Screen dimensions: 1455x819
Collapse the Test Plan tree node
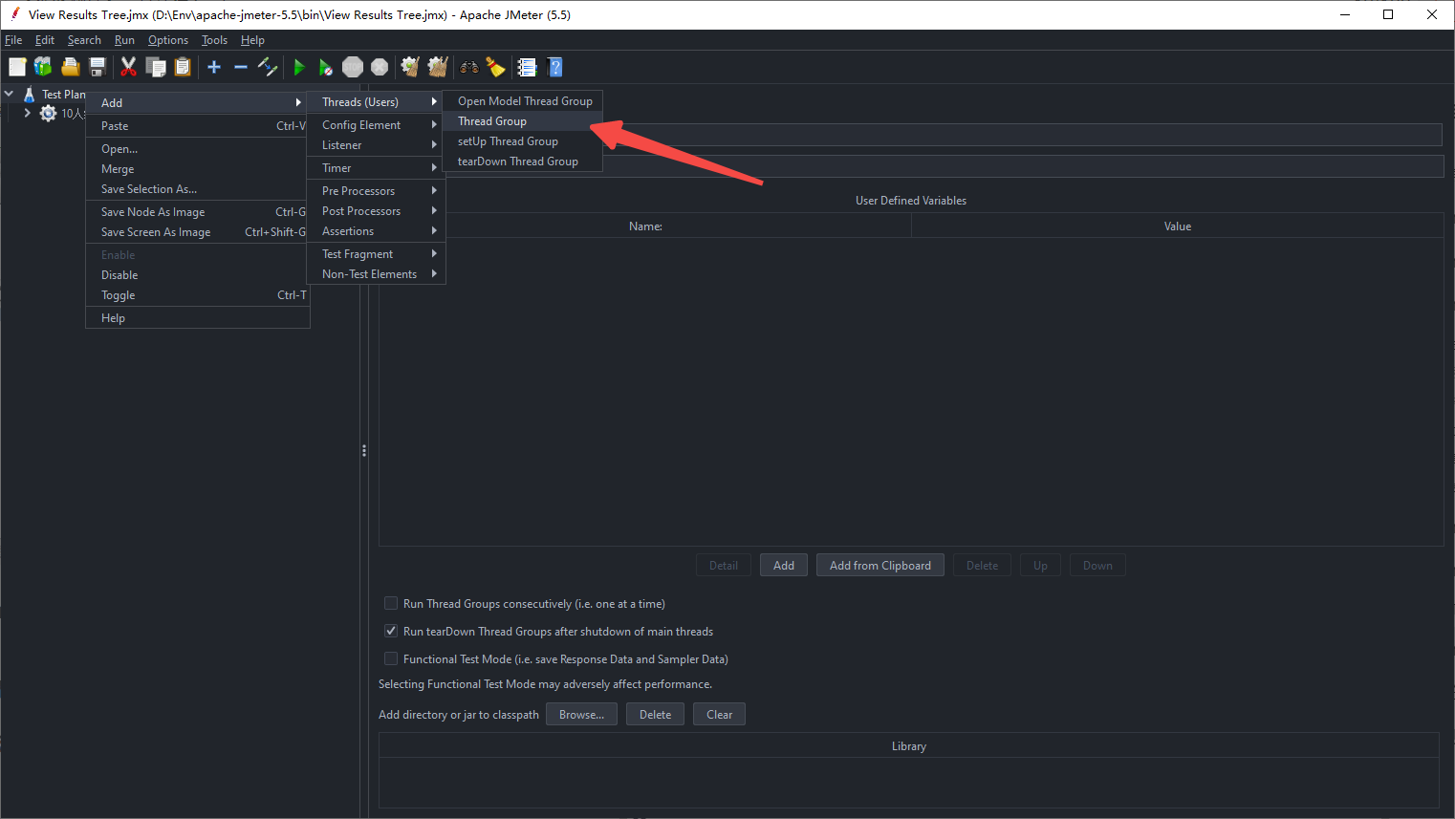[10, 94]
